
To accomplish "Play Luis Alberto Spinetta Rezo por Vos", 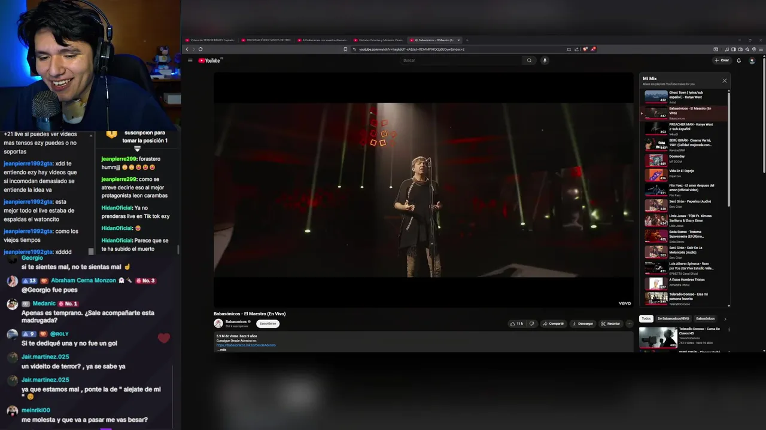I will pos(685,267).
